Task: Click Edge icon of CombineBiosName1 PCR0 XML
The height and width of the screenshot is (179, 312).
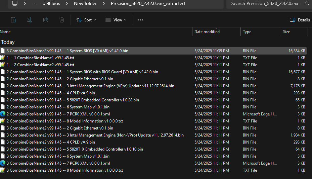Action: coord(3,114)
